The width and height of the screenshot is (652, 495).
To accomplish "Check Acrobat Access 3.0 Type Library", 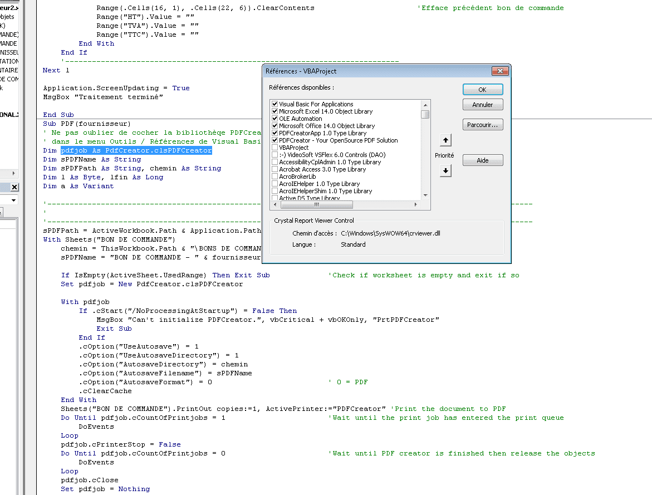I will (274, 169).
